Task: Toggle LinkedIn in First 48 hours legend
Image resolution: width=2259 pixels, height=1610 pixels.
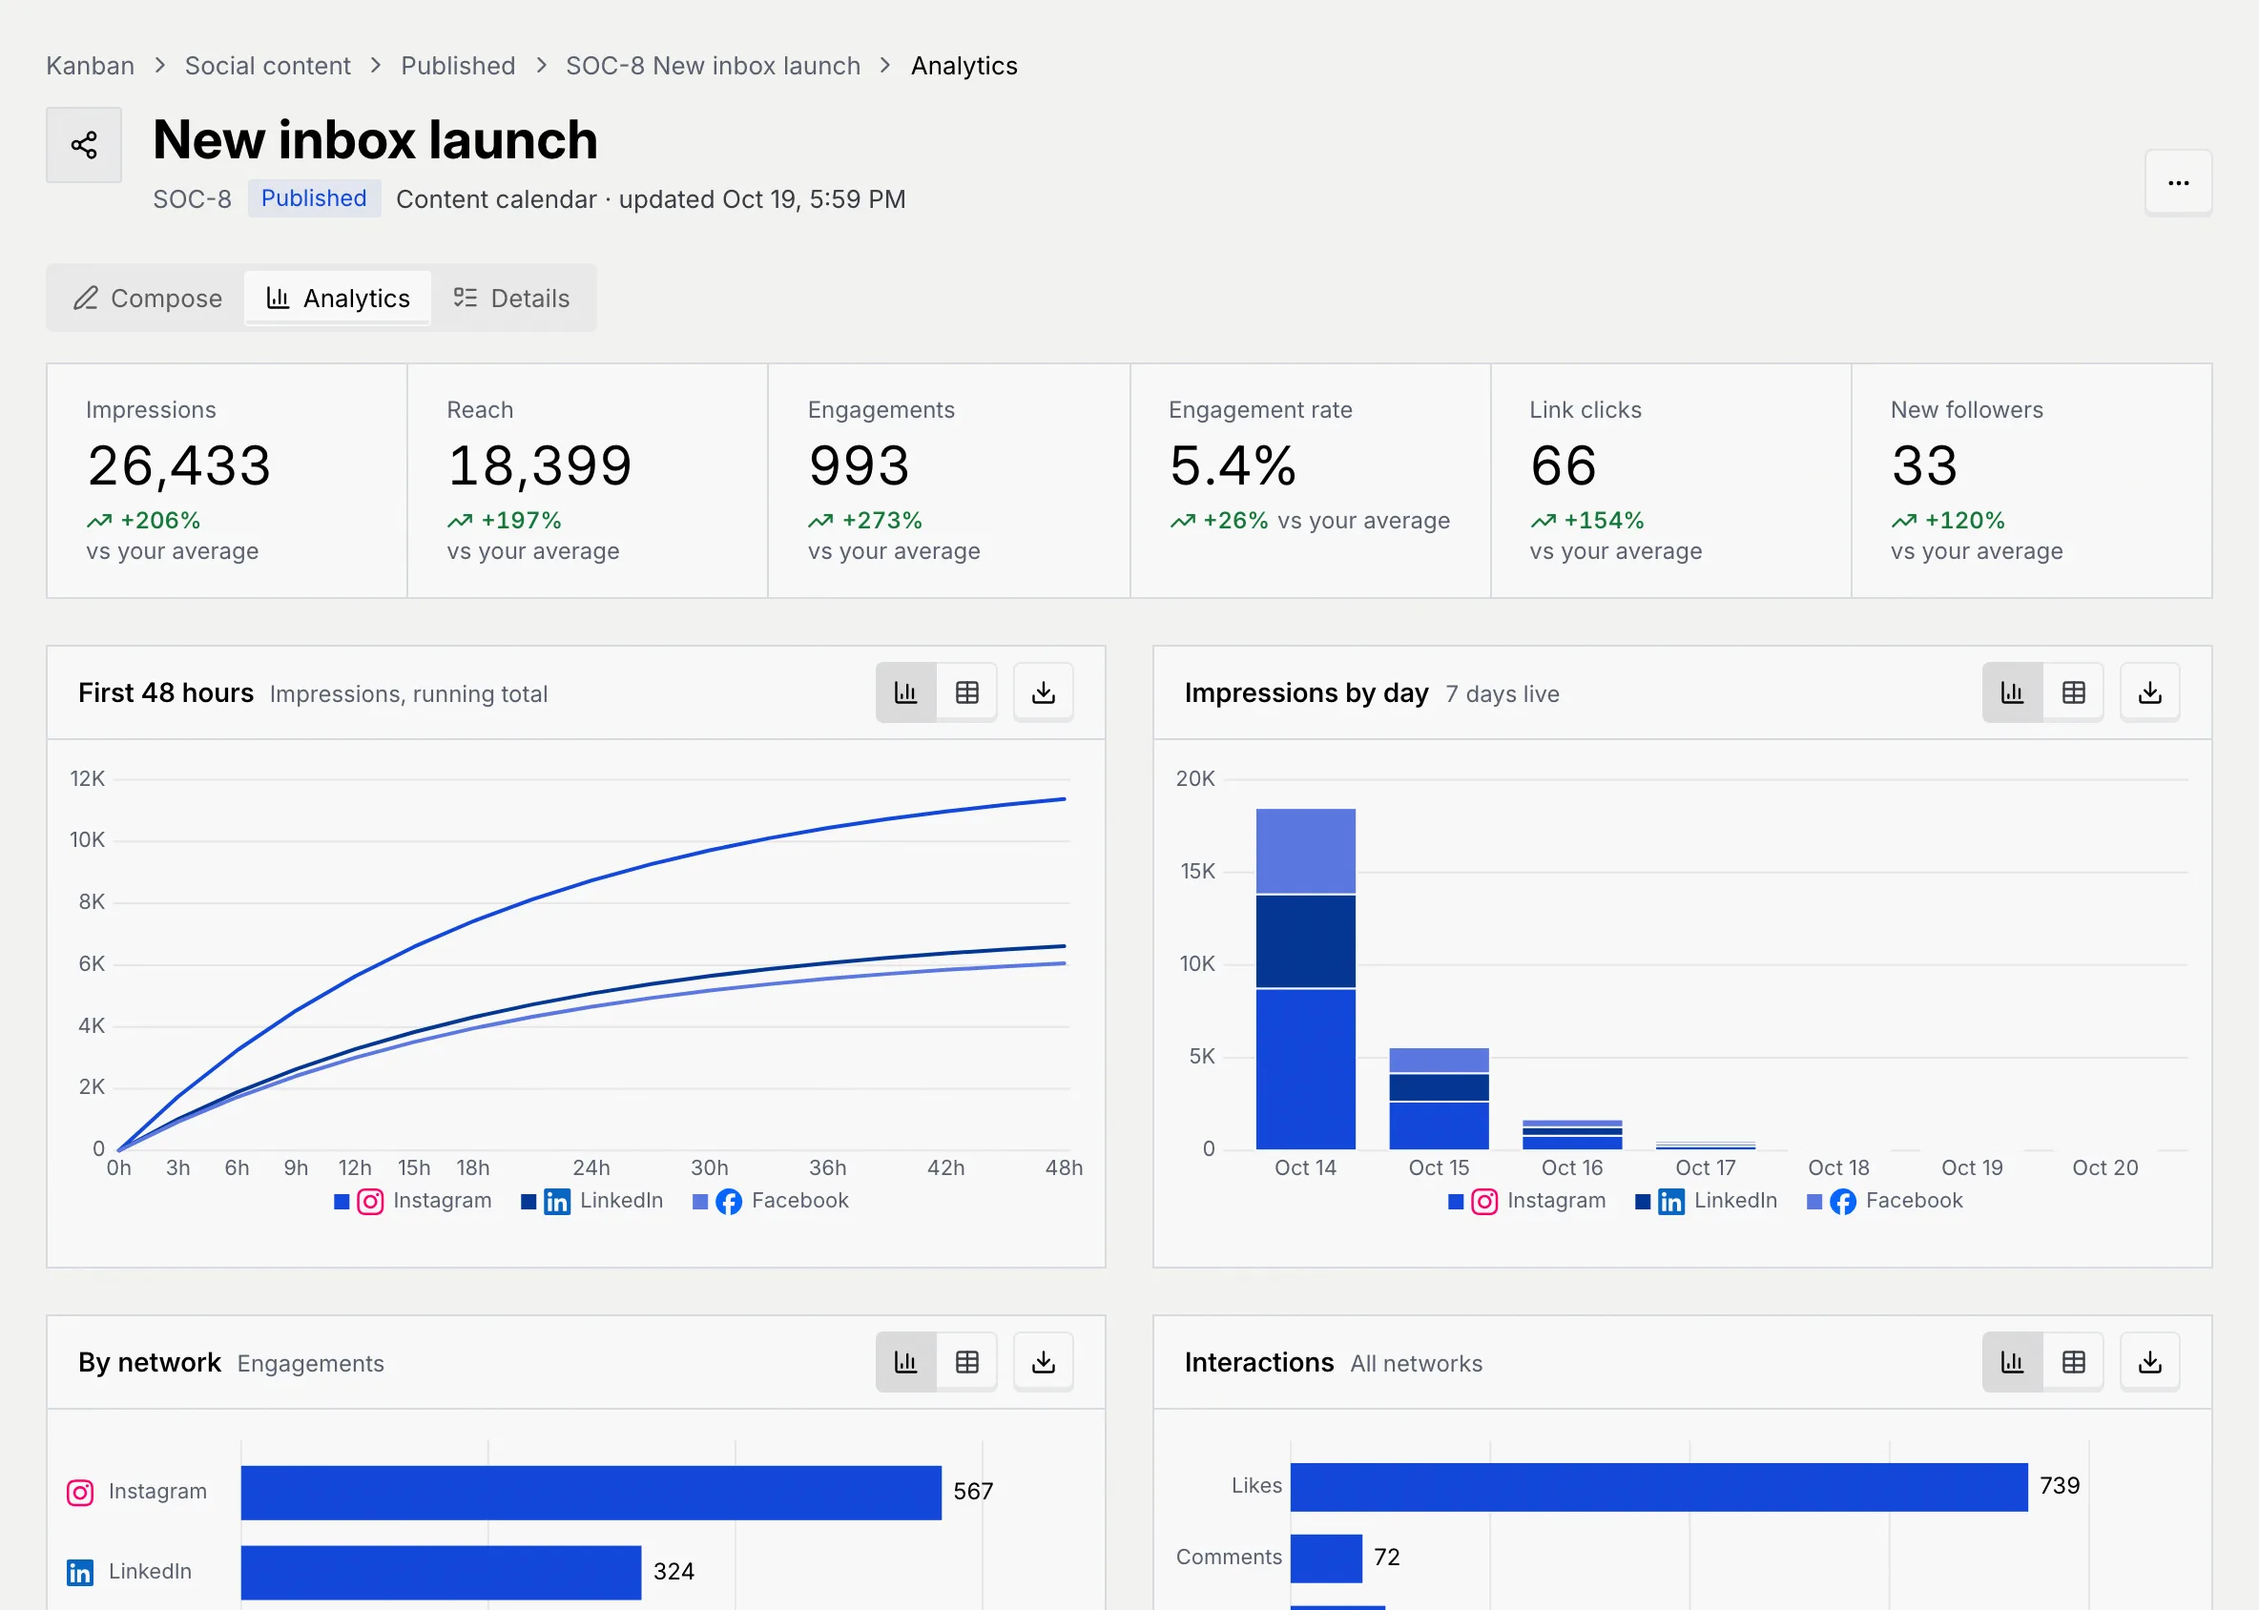Action: click(x=592, y=1201)
